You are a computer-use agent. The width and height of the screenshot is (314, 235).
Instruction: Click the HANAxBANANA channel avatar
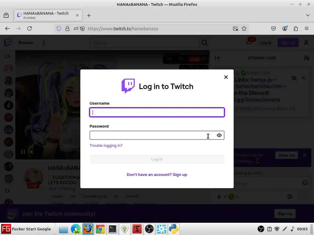tap(33, 178)
